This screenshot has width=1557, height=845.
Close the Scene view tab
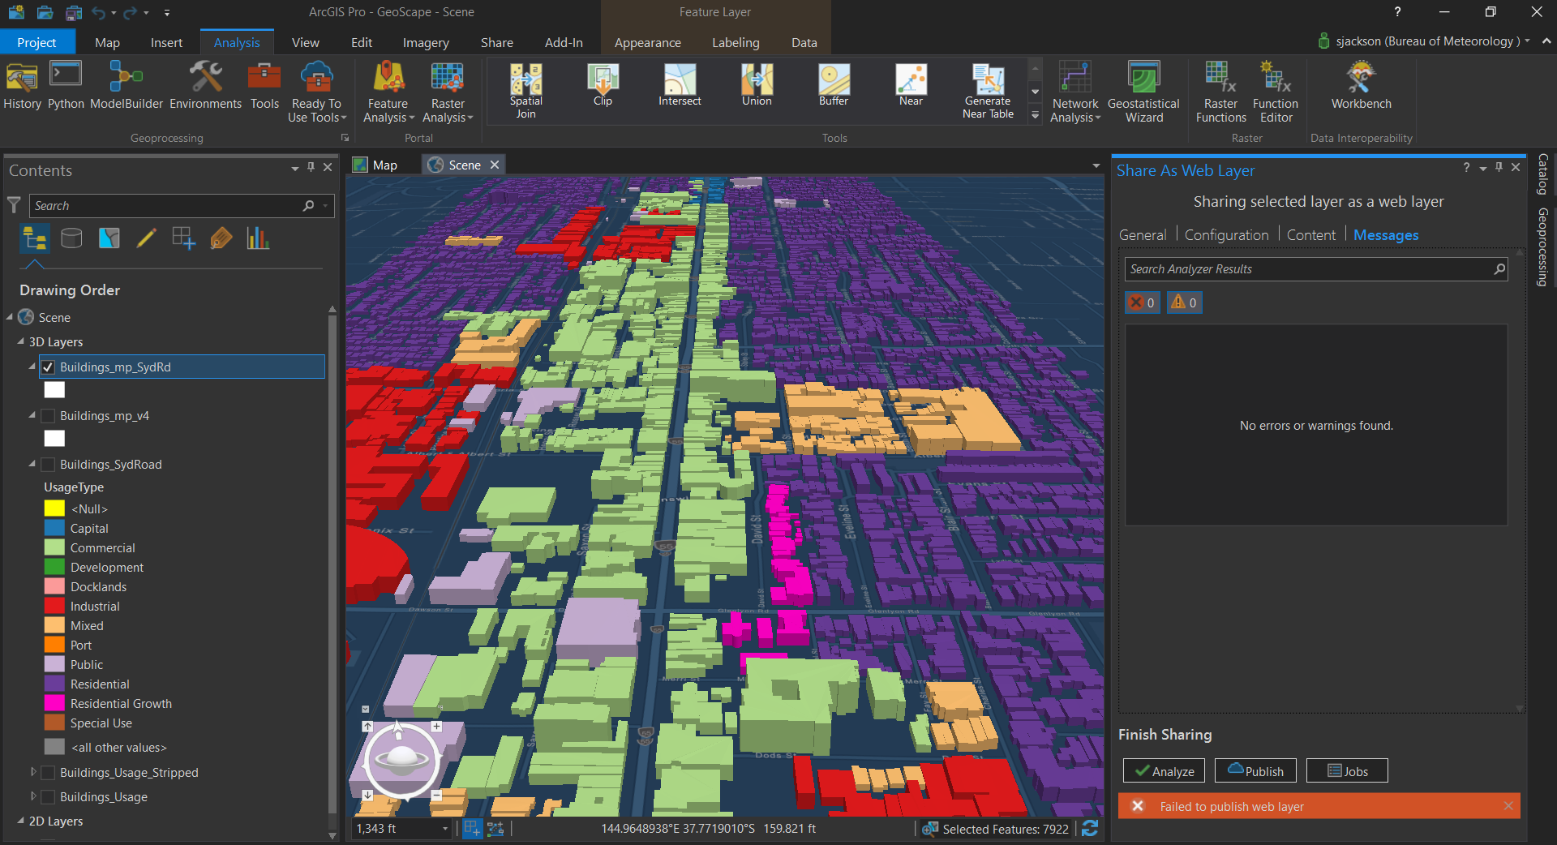495,165
